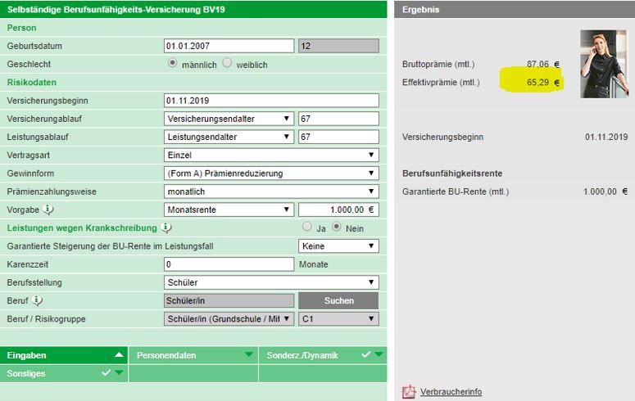Open Beruf/Risikogruppe Schüler/in dropdown
Screen dimensions: 635x401
[x=229, y=319]
